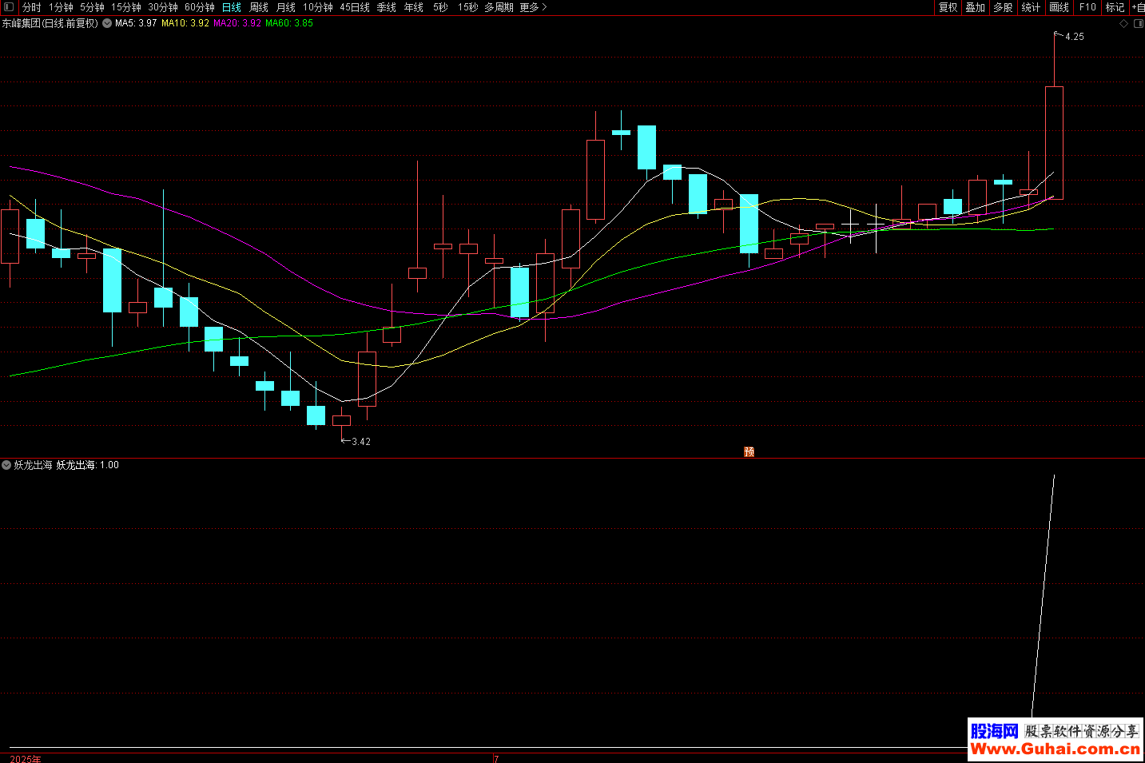Open the 统计 statistics tool
This screenshot has height=763, width=1145.
pos(1032,7)
